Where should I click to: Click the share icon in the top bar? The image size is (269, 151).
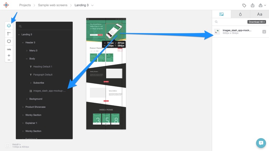coord(253,5)
